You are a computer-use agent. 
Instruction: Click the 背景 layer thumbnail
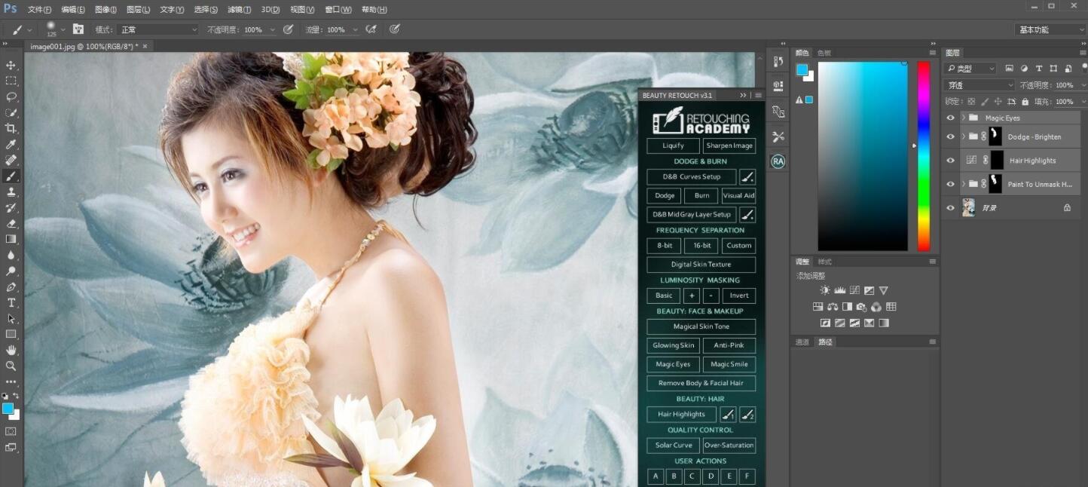[969, 208]
